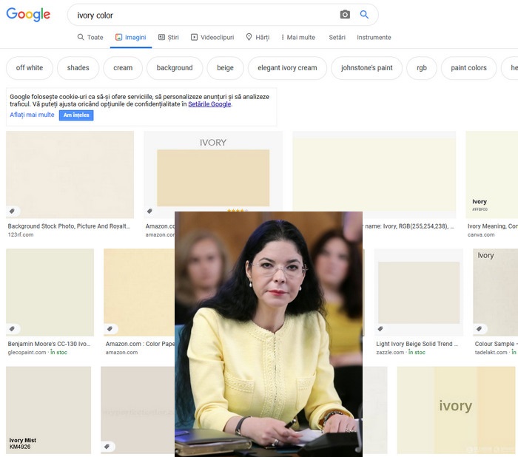Click product tag on Amazon Color Paper image
Viewport: 518px width, 457px height.
[110, 328]
